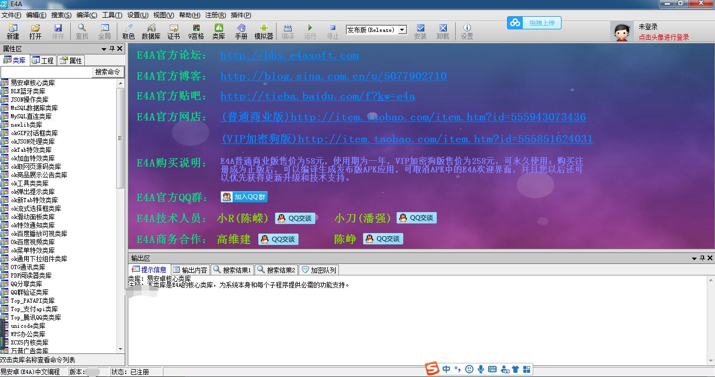
Task: Open the 工具(T) menu
Action: [x=112, y=15]
